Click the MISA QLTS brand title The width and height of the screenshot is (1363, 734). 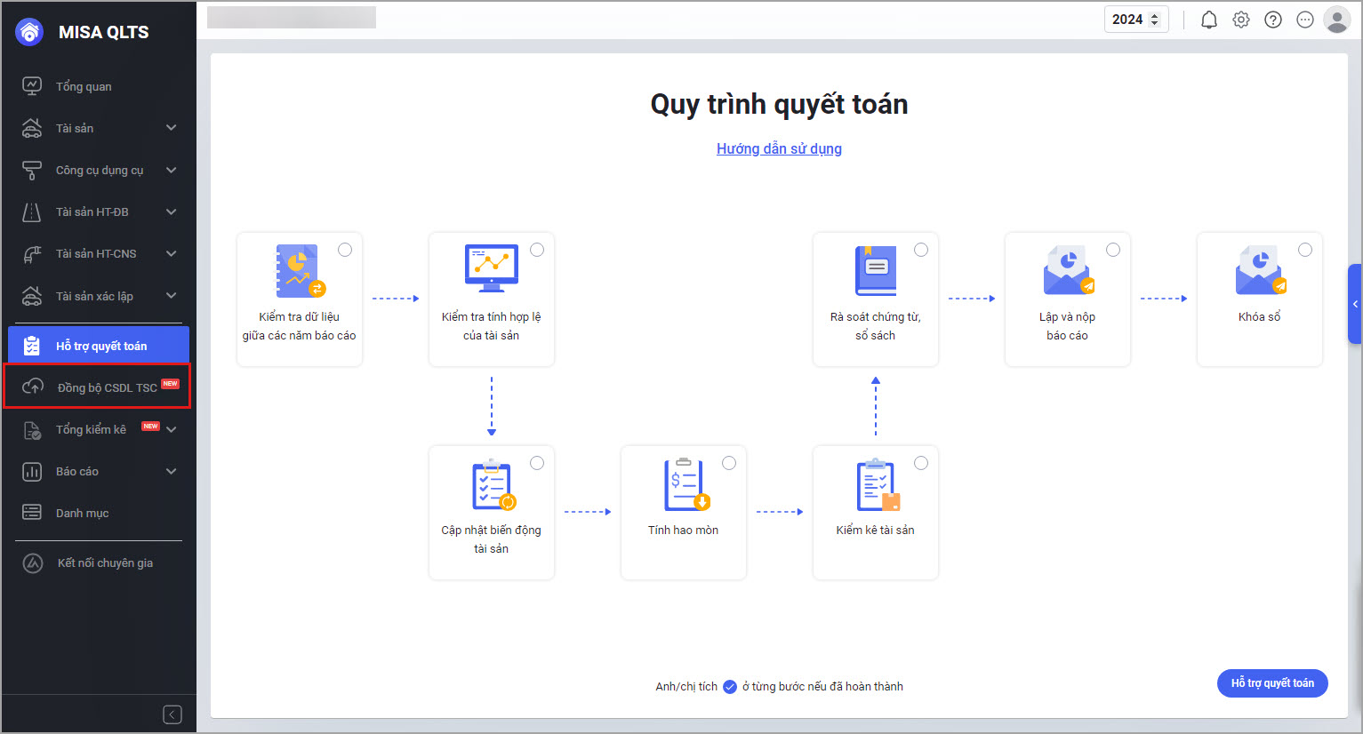point(104,32)
